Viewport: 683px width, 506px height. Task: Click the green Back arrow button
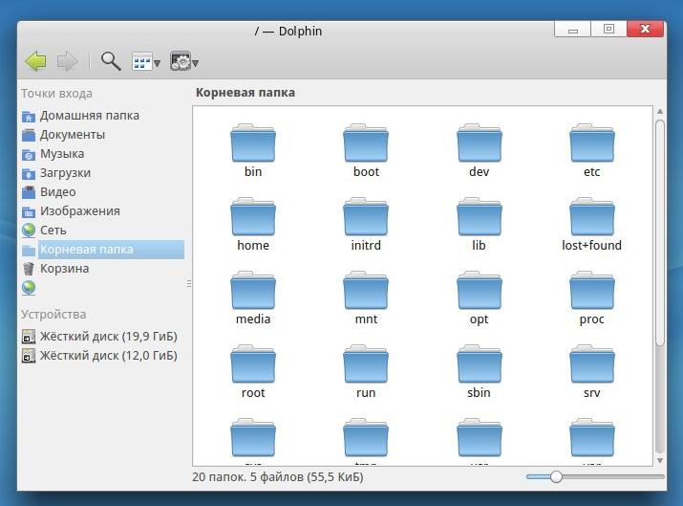coord(35,62)
